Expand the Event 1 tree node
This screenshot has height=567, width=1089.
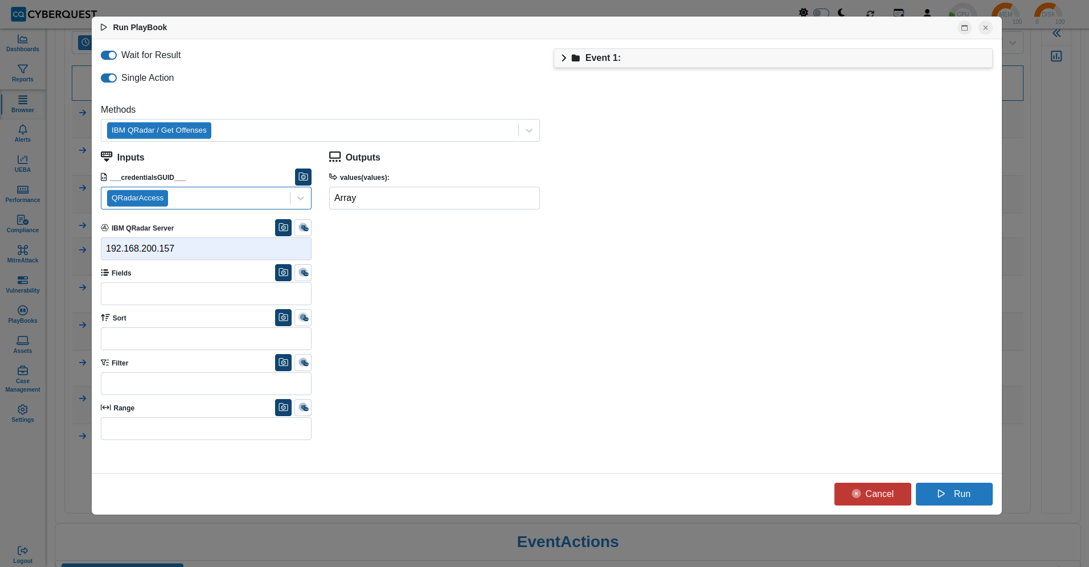pos(564,58)
